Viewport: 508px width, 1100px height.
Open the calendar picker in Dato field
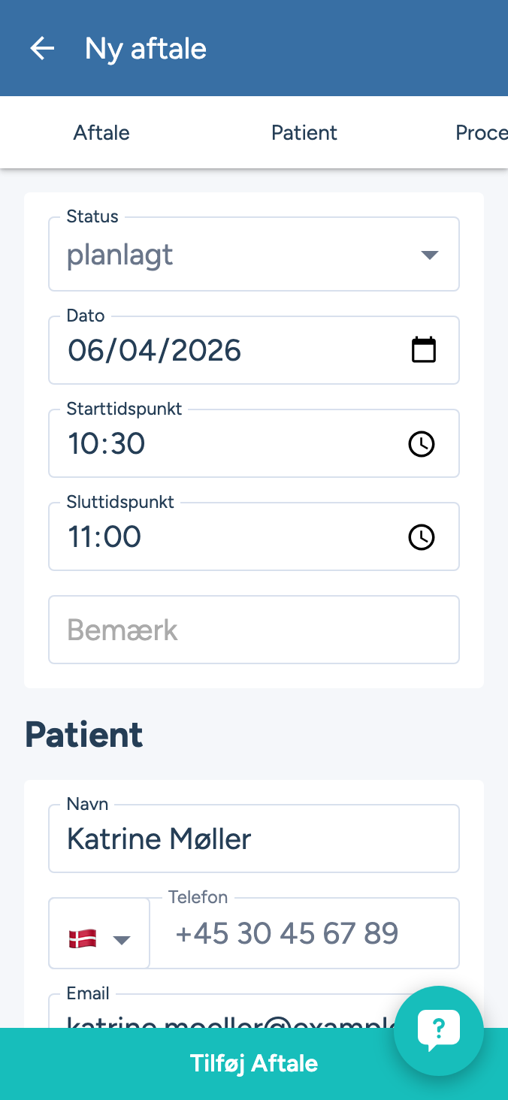[424, 350]
